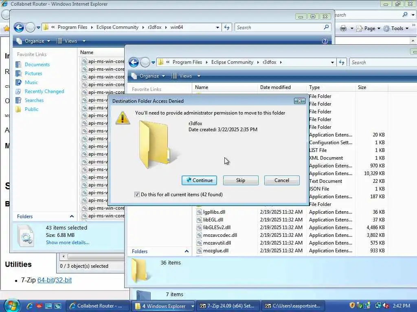Click Refresh icon in win64 window
This screenshot has height=312, width=417.
tap(227, 27)
